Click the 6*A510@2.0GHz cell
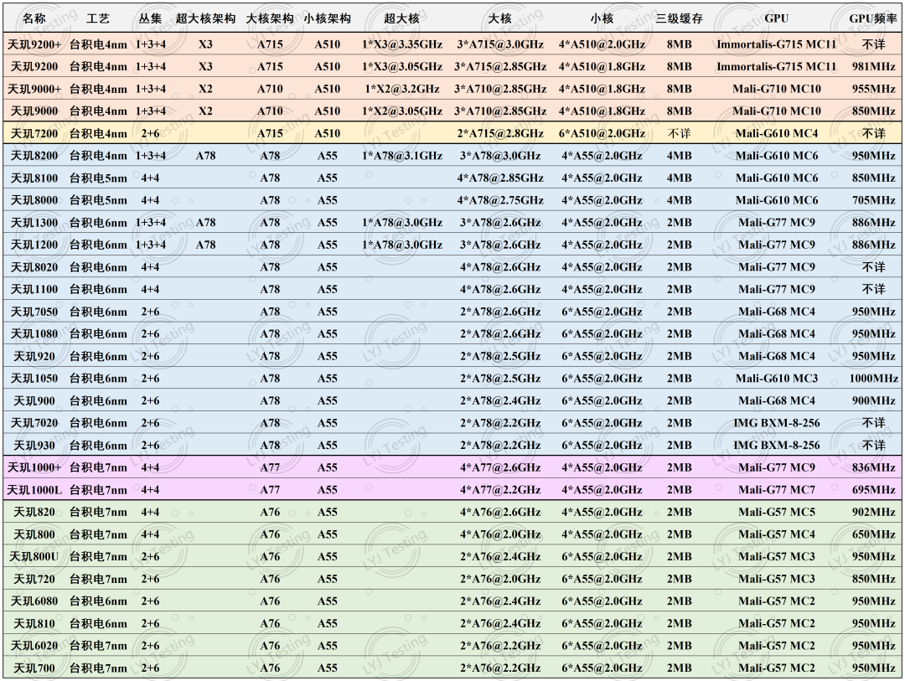 pyautogui.click(x=602, y=133)
